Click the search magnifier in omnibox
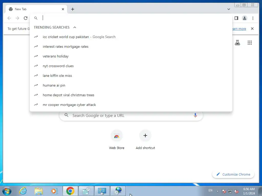The width and height of the screenshot is (262, 196). point(36,18)
